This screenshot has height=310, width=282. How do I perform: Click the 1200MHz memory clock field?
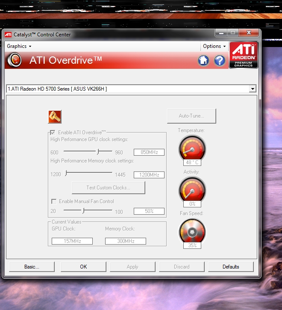click(149, 175)
